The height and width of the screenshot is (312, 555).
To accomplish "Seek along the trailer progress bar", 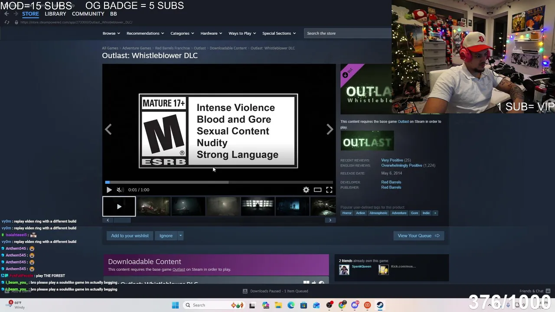I will click(219, 182).
